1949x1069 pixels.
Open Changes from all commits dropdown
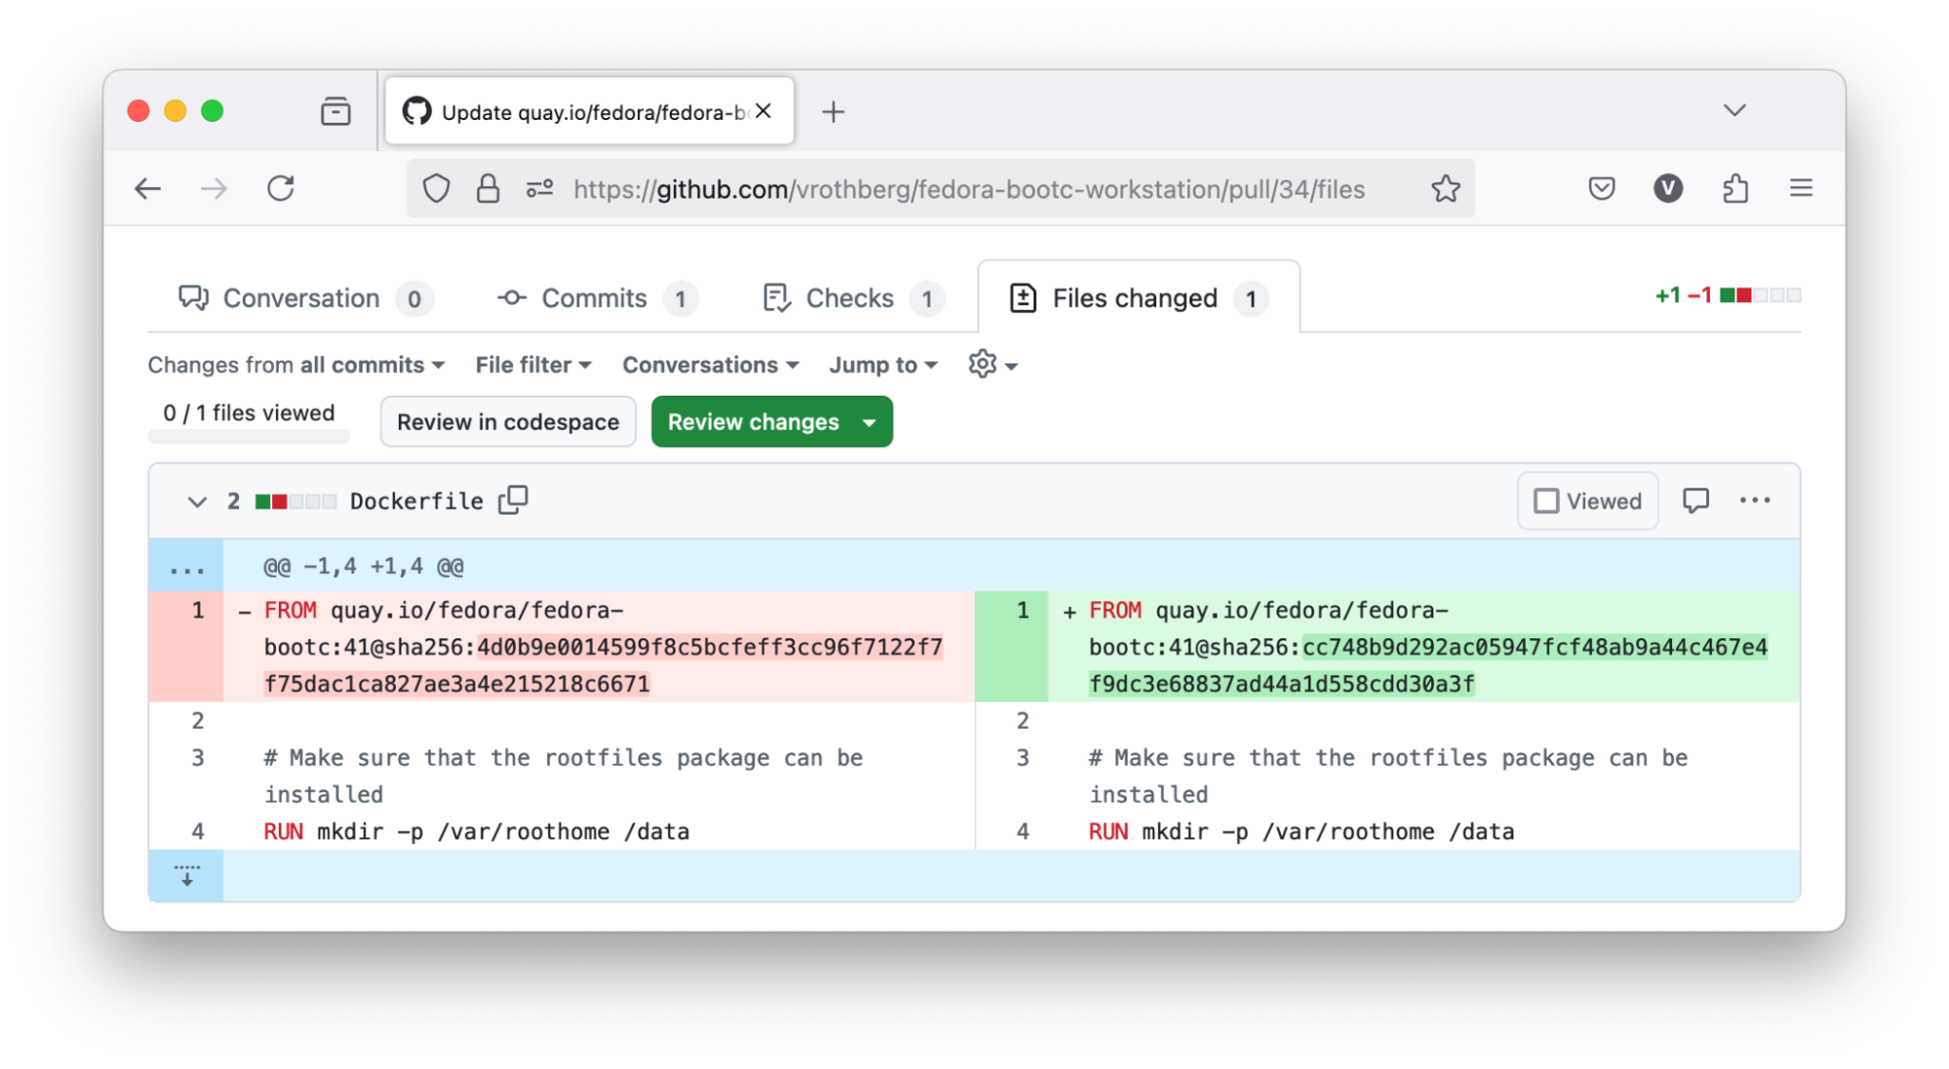296,365
